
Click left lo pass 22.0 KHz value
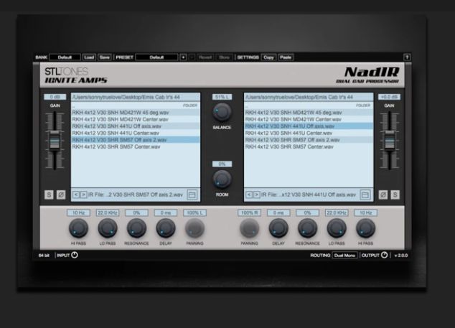(x=108, y=212)
